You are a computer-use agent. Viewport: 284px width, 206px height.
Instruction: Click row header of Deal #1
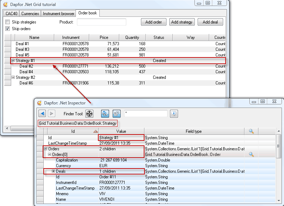[x=8, y=44]
